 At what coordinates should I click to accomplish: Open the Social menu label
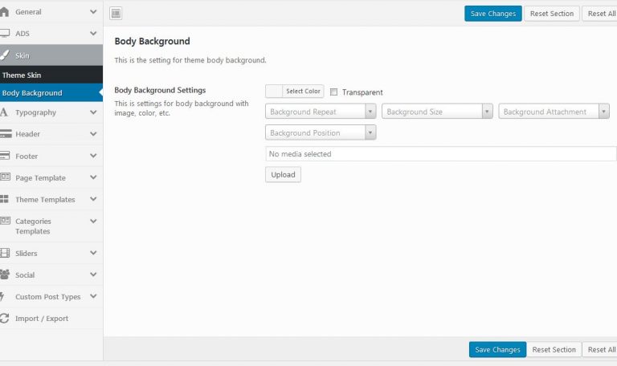[25, 274]
